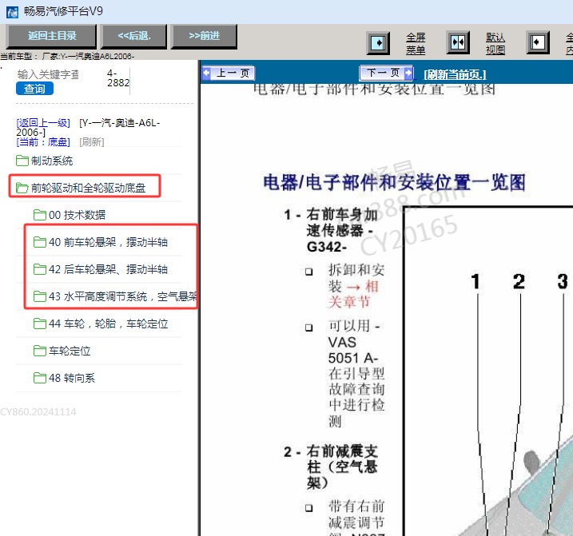Image resolution: width=573 pixels, height=536 pixels.
Task: Open 43 水平高度调节系统 folder
Action: pyautogui.click(x=123, y=296)
